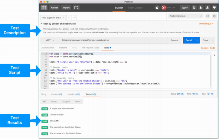Toggle the sidebar panel icon
Viewport: 219px width, 139px height.
(x=44, y=7)
